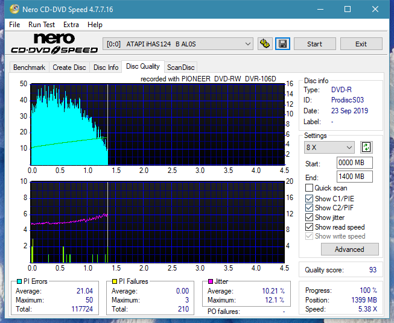
Task: Click the PI Errors average 21.04
Action: click(84, 291)
